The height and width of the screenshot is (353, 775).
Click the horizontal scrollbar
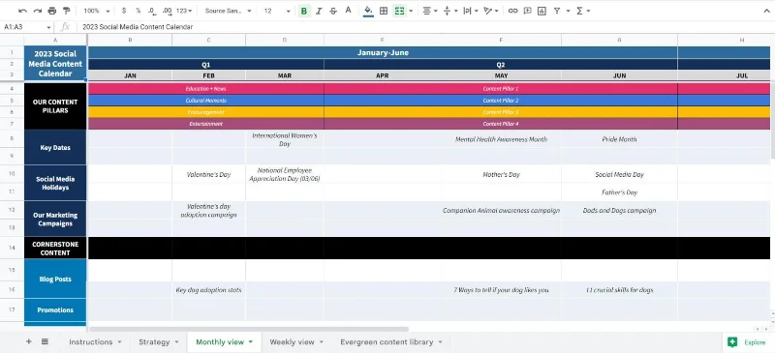[249, 329]
